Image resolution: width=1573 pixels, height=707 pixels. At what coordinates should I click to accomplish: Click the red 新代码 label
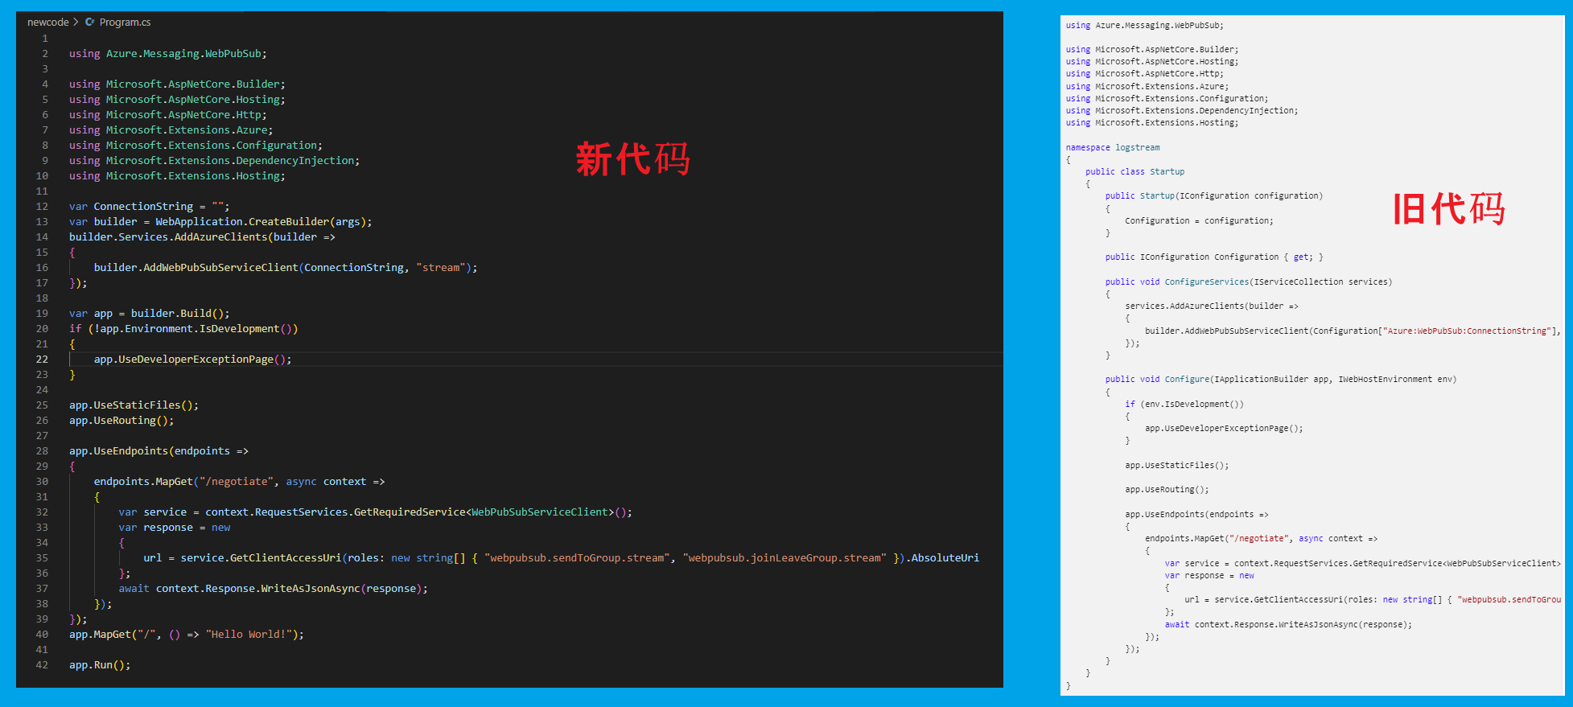click(x=632, y=159)
